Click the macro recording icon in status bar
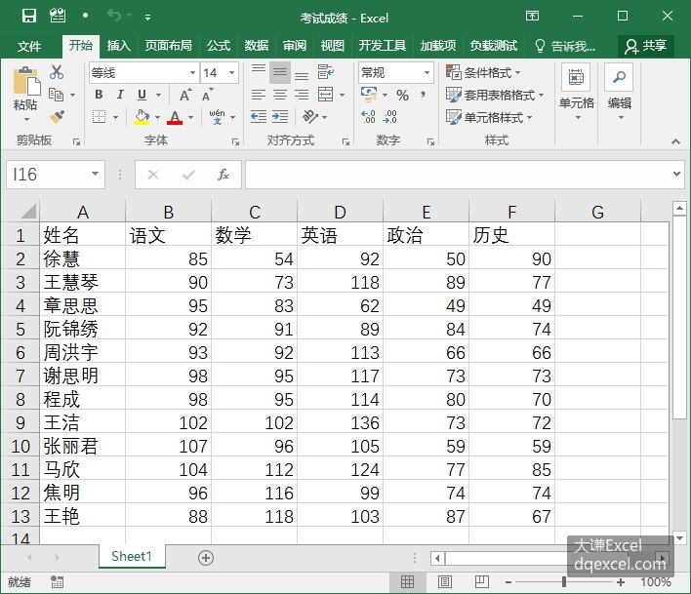The width and height of the screenshot is (691, 594). point(57,582)
